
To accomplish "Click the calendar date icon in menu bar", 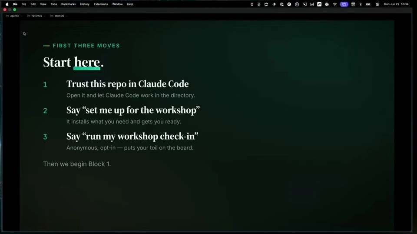I will point(353,4).
